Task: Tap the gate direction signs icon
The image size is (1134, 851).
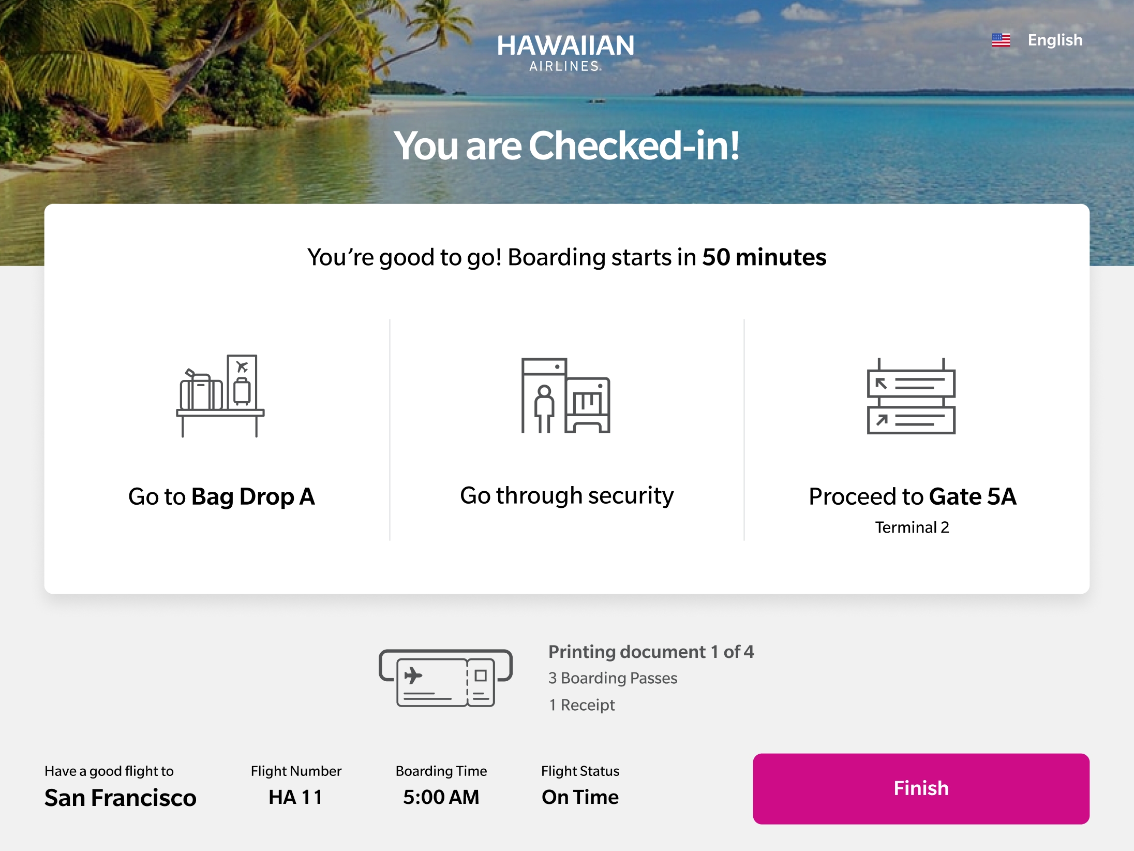Action: pos(911,396)
